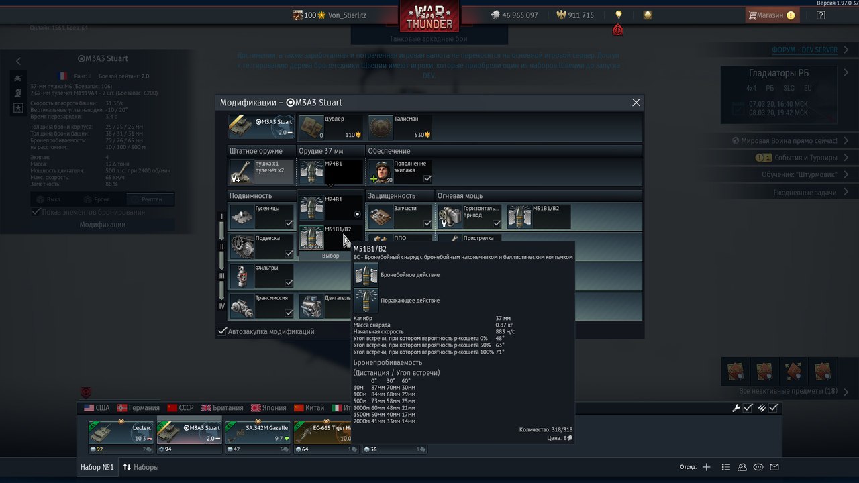
Task: Click the Дублёр backup vehicle item
Action: point(330,127)
